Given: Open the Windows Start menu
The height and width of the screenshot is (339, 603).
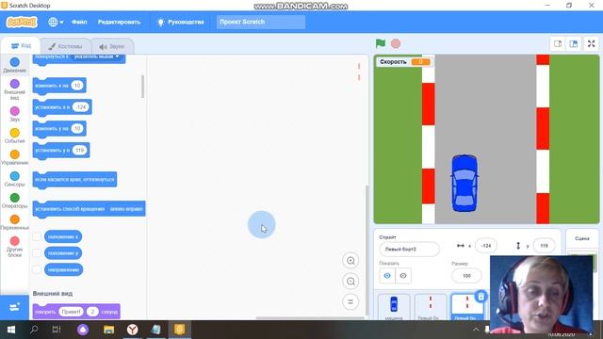Looking at the screenshot, I should coord(11,330).
